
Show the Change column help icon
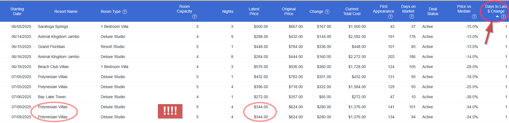[327, 12]
